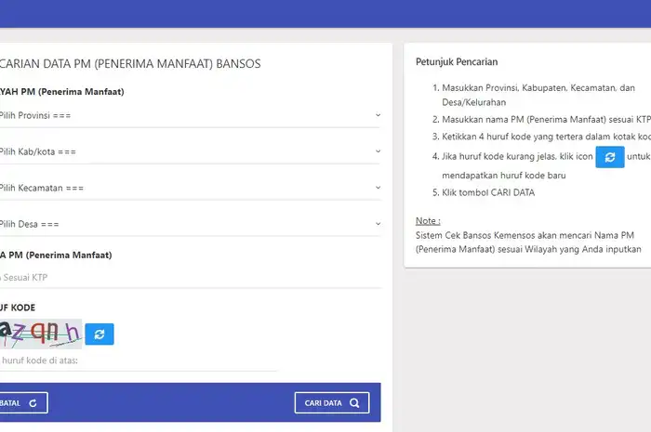Open the Pilih Provinsi dropdown
The width and height of the screenshot is (651, 432).
(x=190, y=115)
